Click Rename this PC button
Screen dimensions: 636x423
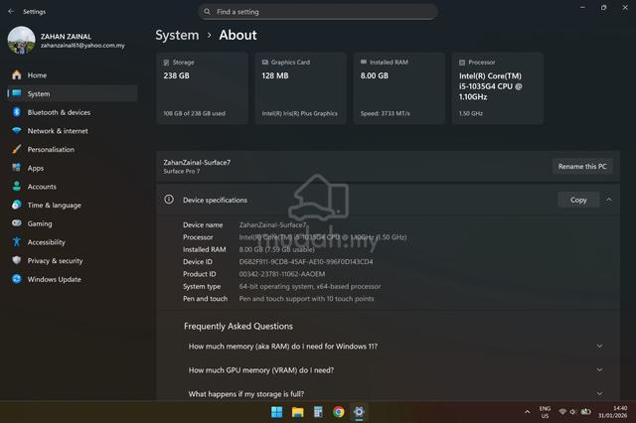pyautogui.click(x=582, y=167)
